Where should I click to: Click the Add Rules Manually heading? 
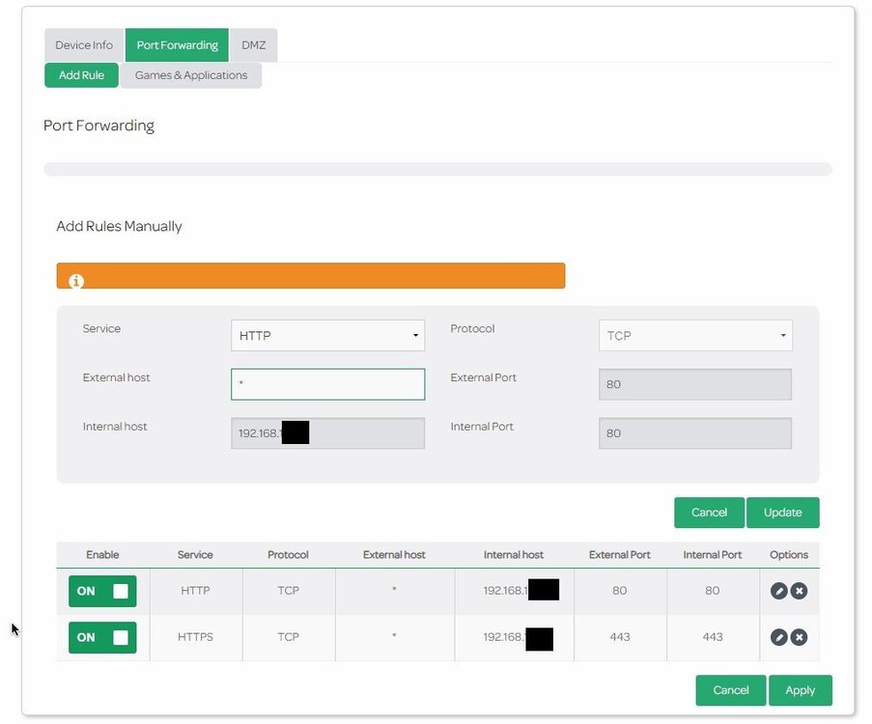pyautogui.click(x=119, y=226)
